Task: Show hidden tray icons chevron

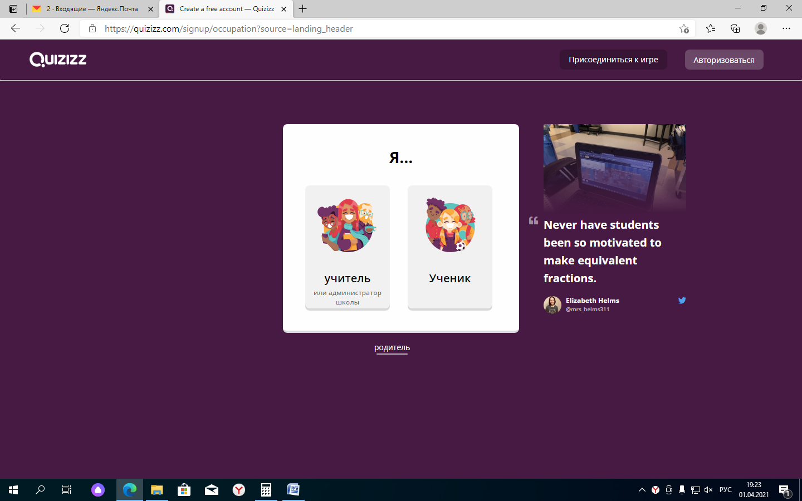Action: point(642,490)
